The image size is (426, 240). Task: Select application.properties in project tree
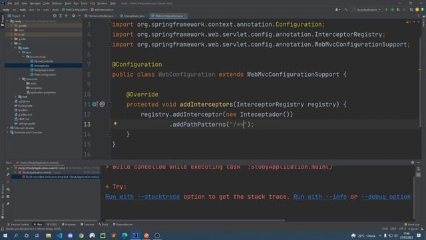point(41,92)
